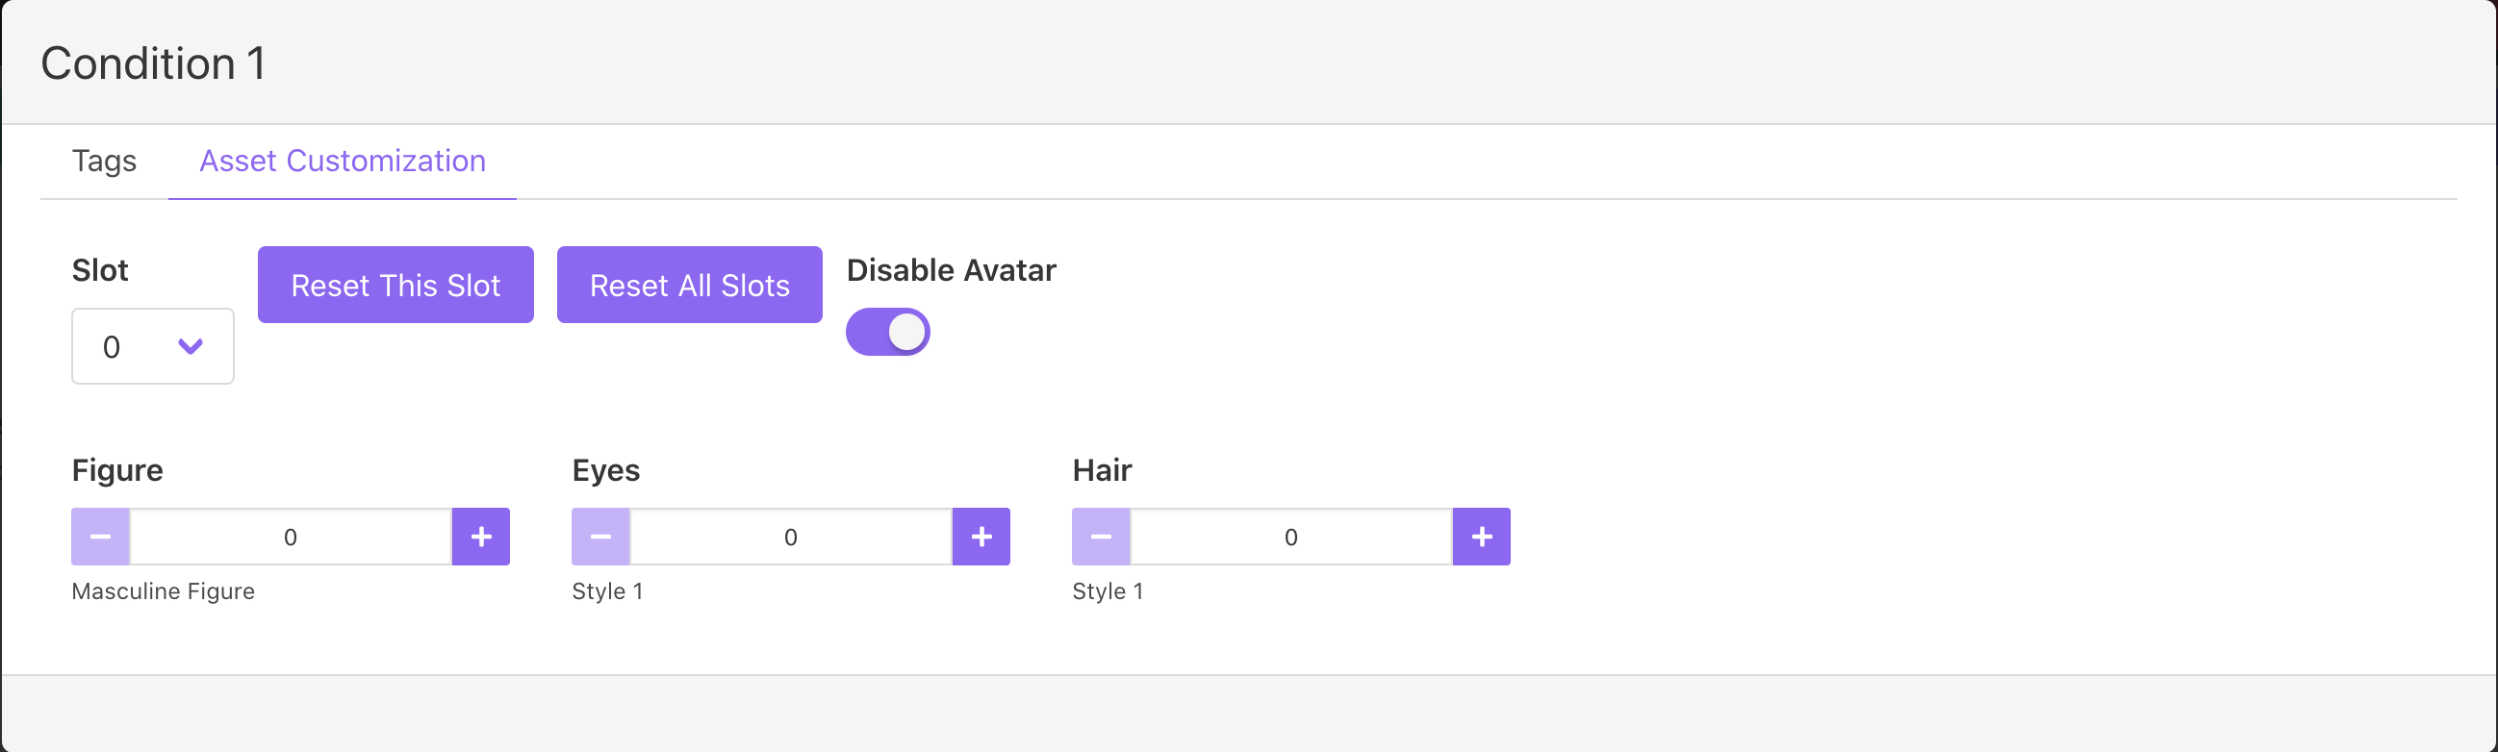Decrement the Hair style number

(1101, 537)
